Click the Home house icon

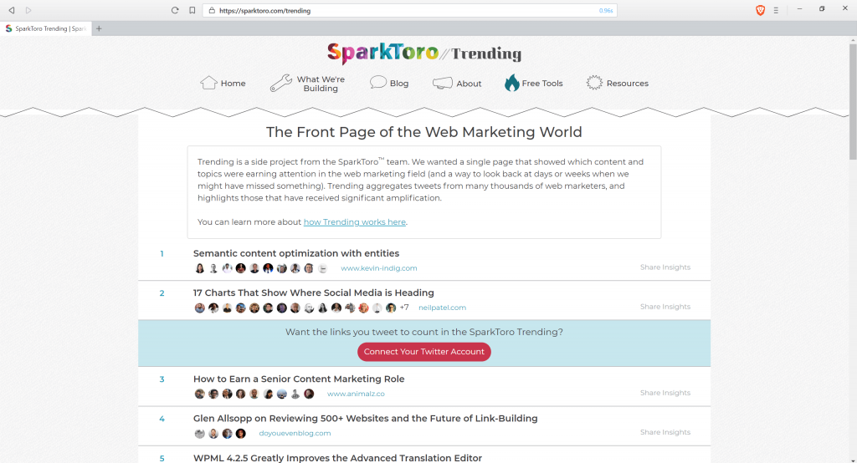[x=208, y=83]
